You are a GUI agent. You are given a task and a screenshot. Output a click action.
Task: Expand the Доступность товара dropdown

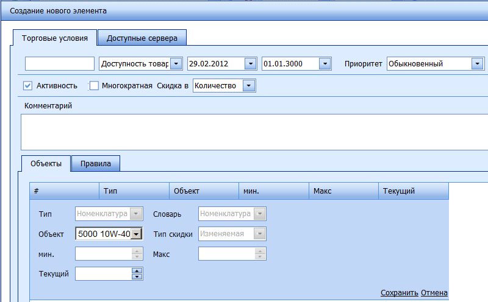[176, 64]
